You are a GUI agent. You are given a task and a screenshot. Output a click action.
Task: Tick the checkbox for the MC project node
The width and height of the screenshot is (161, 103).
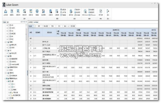[x=9, y=76]
